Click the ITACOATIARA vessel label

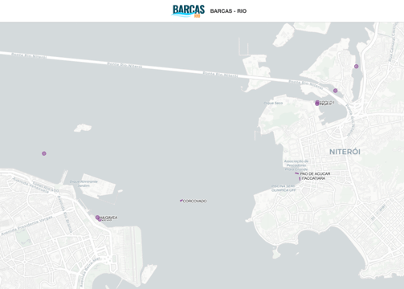click(313, 178)
